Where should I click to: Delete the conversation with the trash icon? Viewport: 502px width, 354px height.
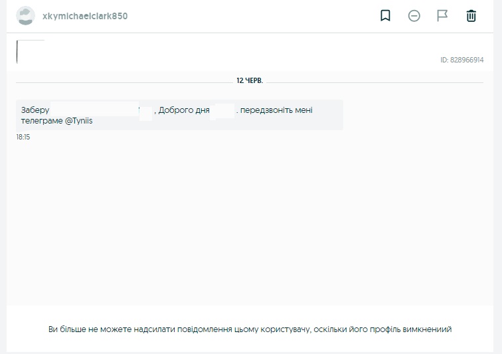471,16
